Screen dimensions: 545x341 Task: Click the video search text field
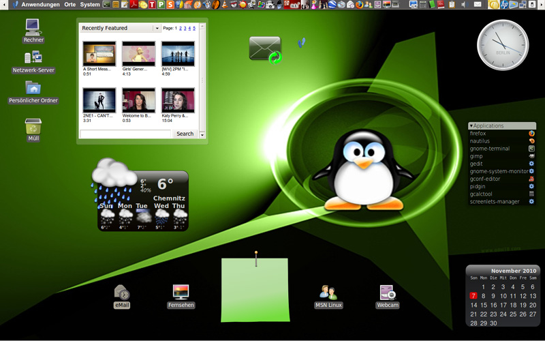point(125,134)
